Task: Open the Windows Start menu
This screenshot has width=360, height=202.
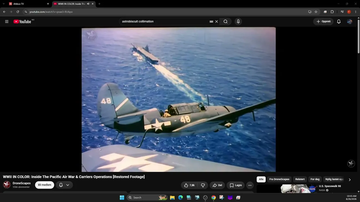Action: pos(122,198)
